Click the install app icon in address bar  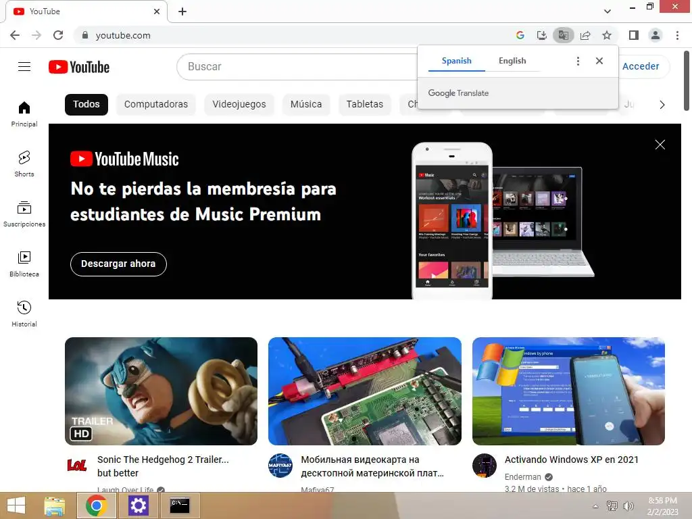coord(541,35)
